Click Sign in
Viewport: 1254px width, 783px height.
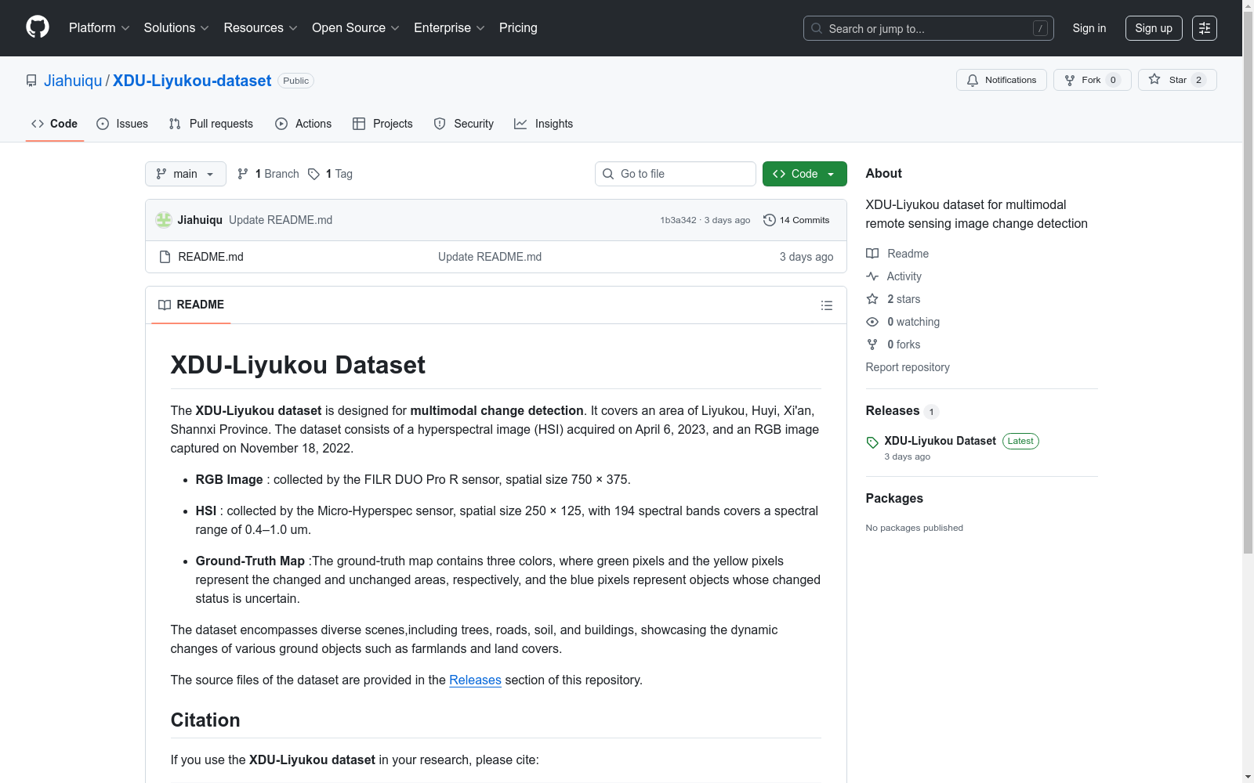point(1089,28)
